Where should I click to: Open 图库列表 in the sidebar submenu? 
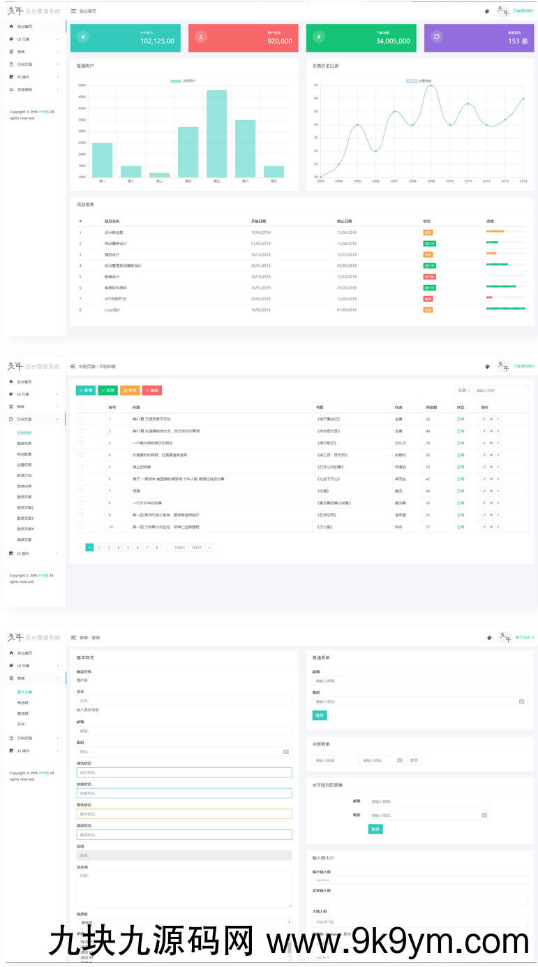[24, 443]
